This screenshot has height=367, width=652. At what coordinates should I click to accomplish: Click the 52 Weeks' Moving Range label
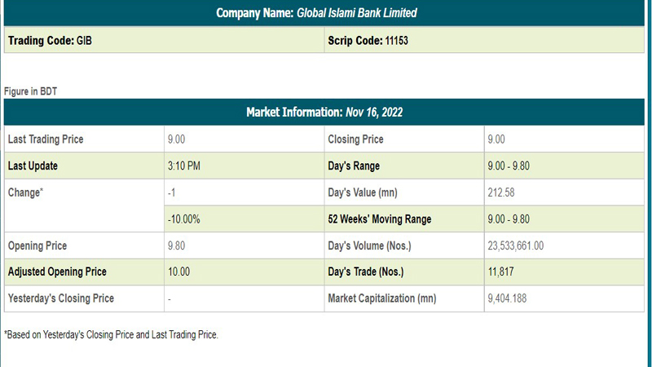point(379,219)
